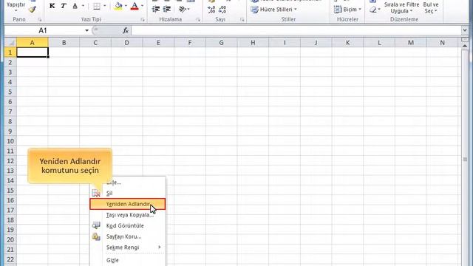Image resolution: width=473 pixels, height=266 pixels.
Task: Select row 13 header
Action: (10, 171)
